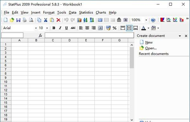This screenshot has width=190, height=122.
Task: Click the scrollbar down arrow
Action: tap(132, 120)
